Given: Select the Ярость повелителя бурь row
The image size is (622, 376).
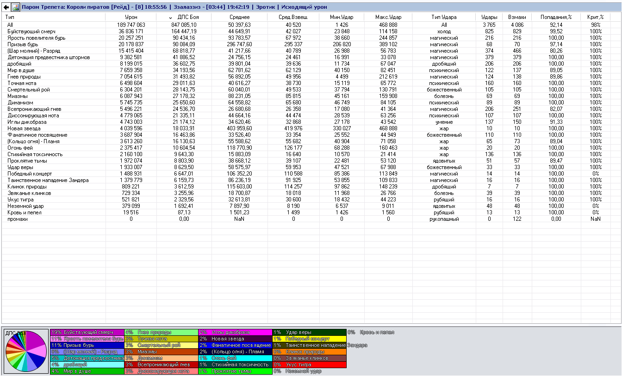Looking at the screenshot, I should 311,38.
